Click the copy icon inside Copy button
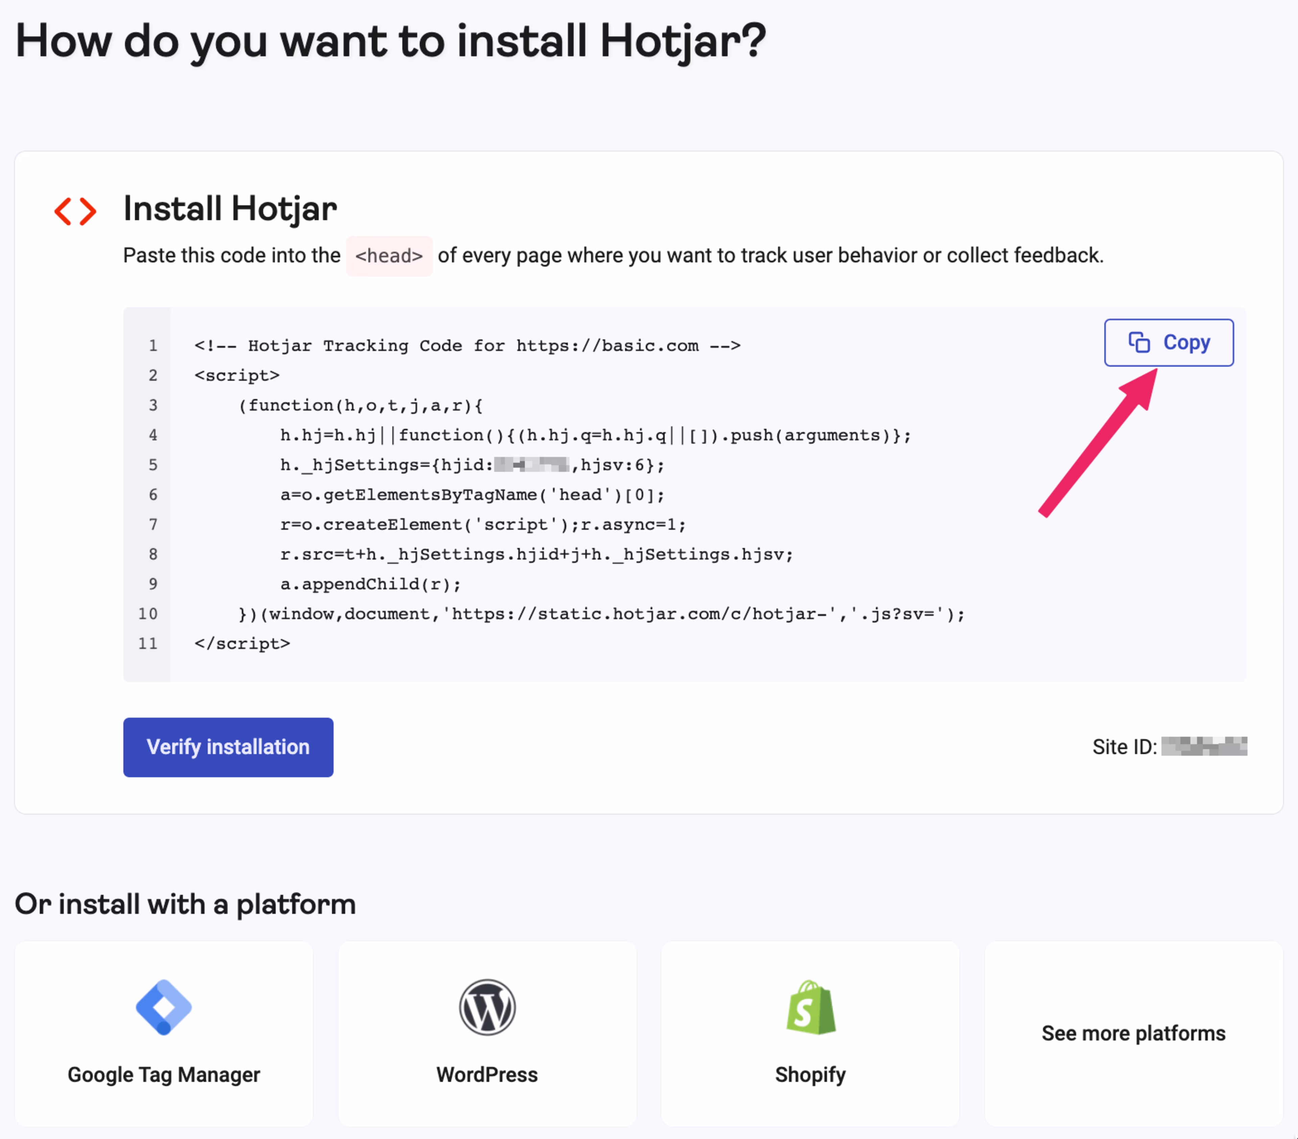This screenshot has width=1298, height=1139. (x=1138, y=342)
